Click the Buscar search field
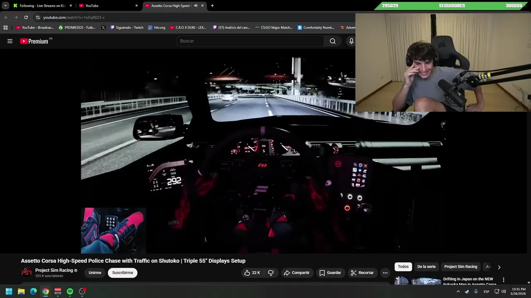 pyautogui.click(x=250, y=41)
